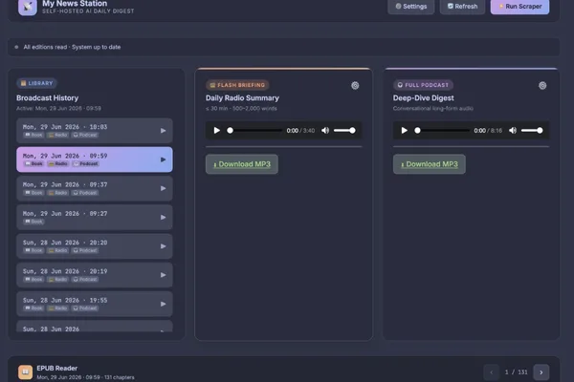Go to previous EPUB chapter page
The width and height of the screenshot is (574, 382).
(492, 372)
